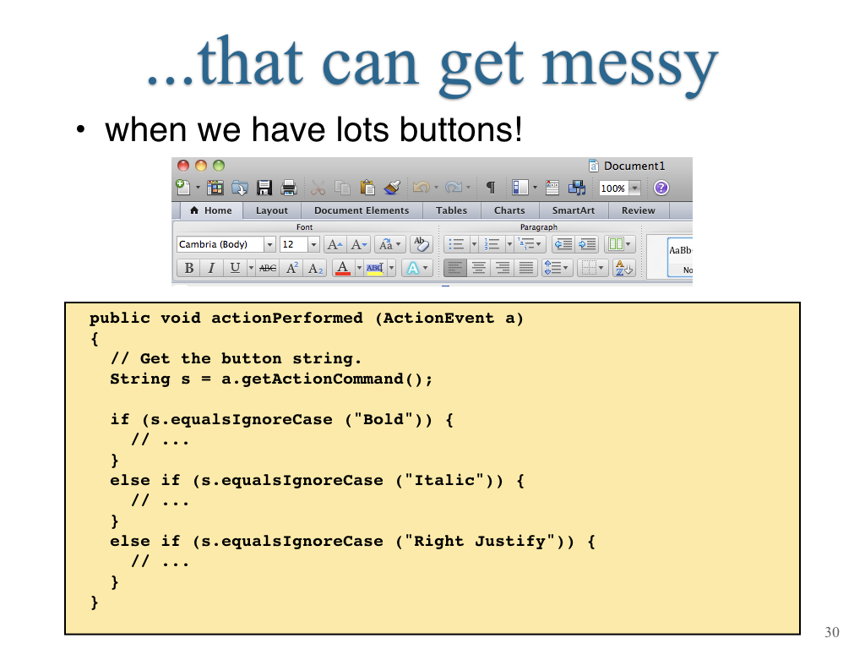Expand the font size 12 dropdown

click(x=313, y=244)
